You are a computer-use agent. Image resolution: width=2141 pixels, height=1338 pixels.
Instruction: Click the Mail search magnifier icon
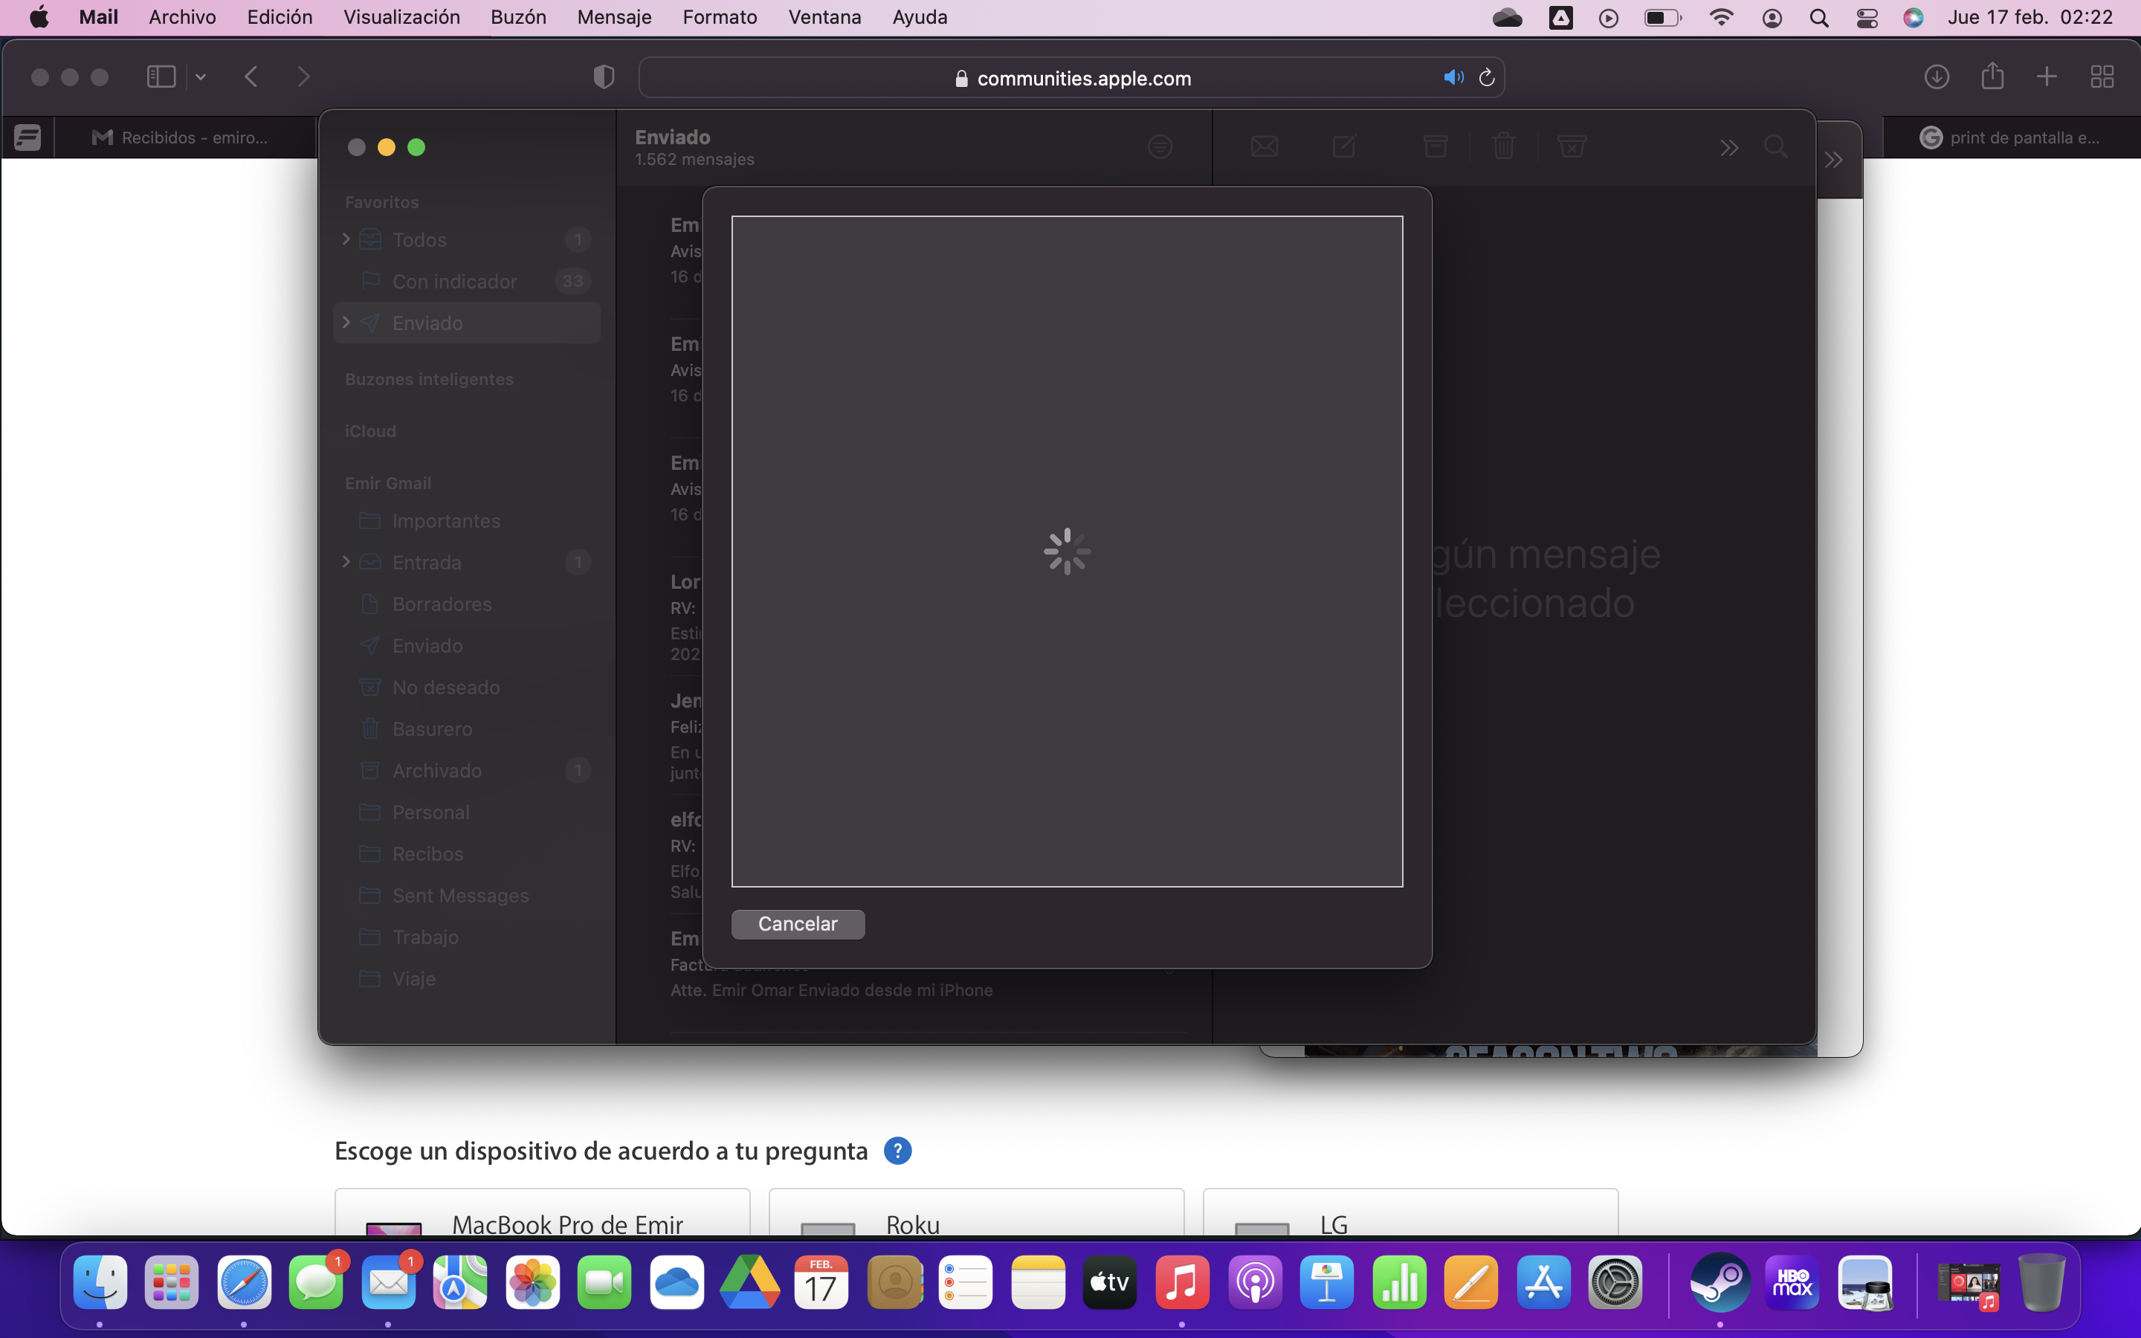(1775, 146)
